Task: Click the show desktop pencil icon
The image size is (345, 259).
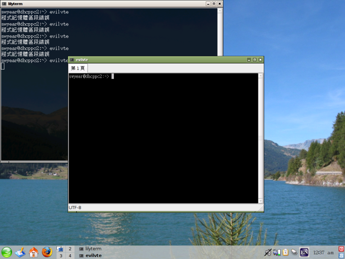Action: pos(20,252)
